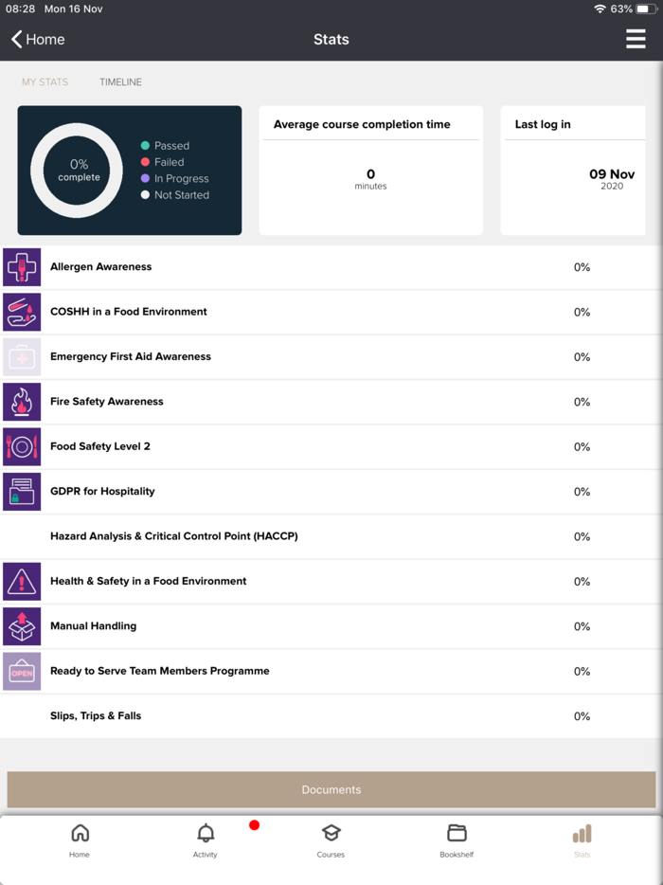Tap the 0% complete progress ring
Viewport: 663px width, 885px height.
point(78,171)
